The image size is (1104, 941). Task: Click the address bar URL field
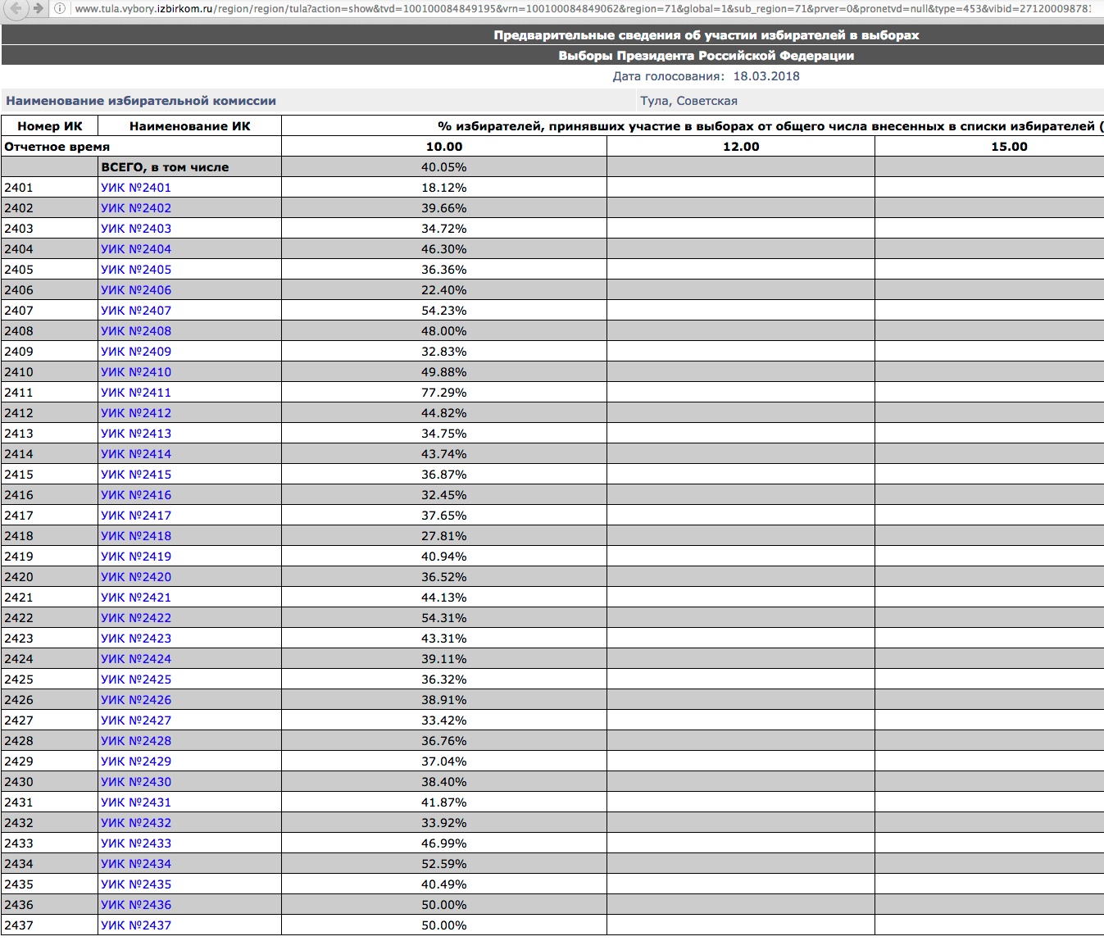point(574,9)
